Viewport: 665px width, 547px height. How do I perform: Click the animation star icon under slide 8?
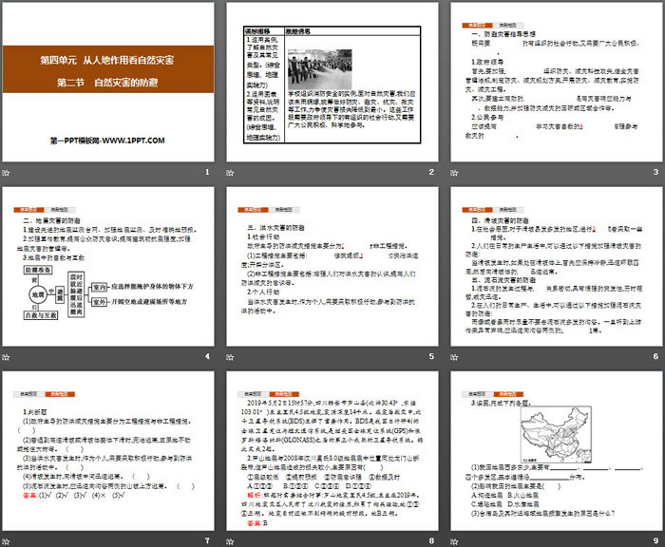(x=230, y=541)
